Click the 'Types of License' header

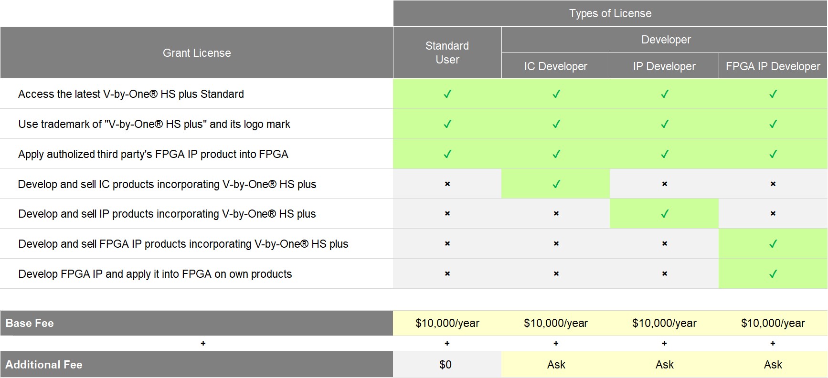[610, 13]
